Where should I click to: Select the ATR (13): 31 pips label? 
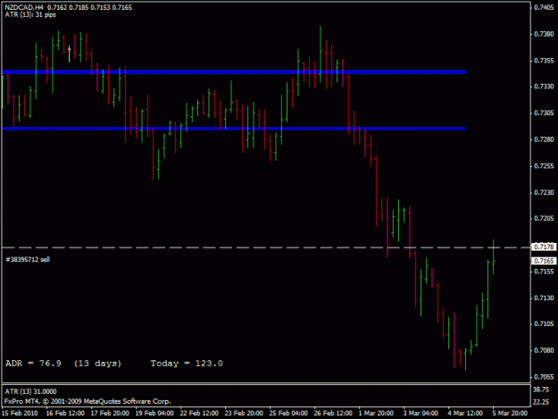[x=30, y=14]
